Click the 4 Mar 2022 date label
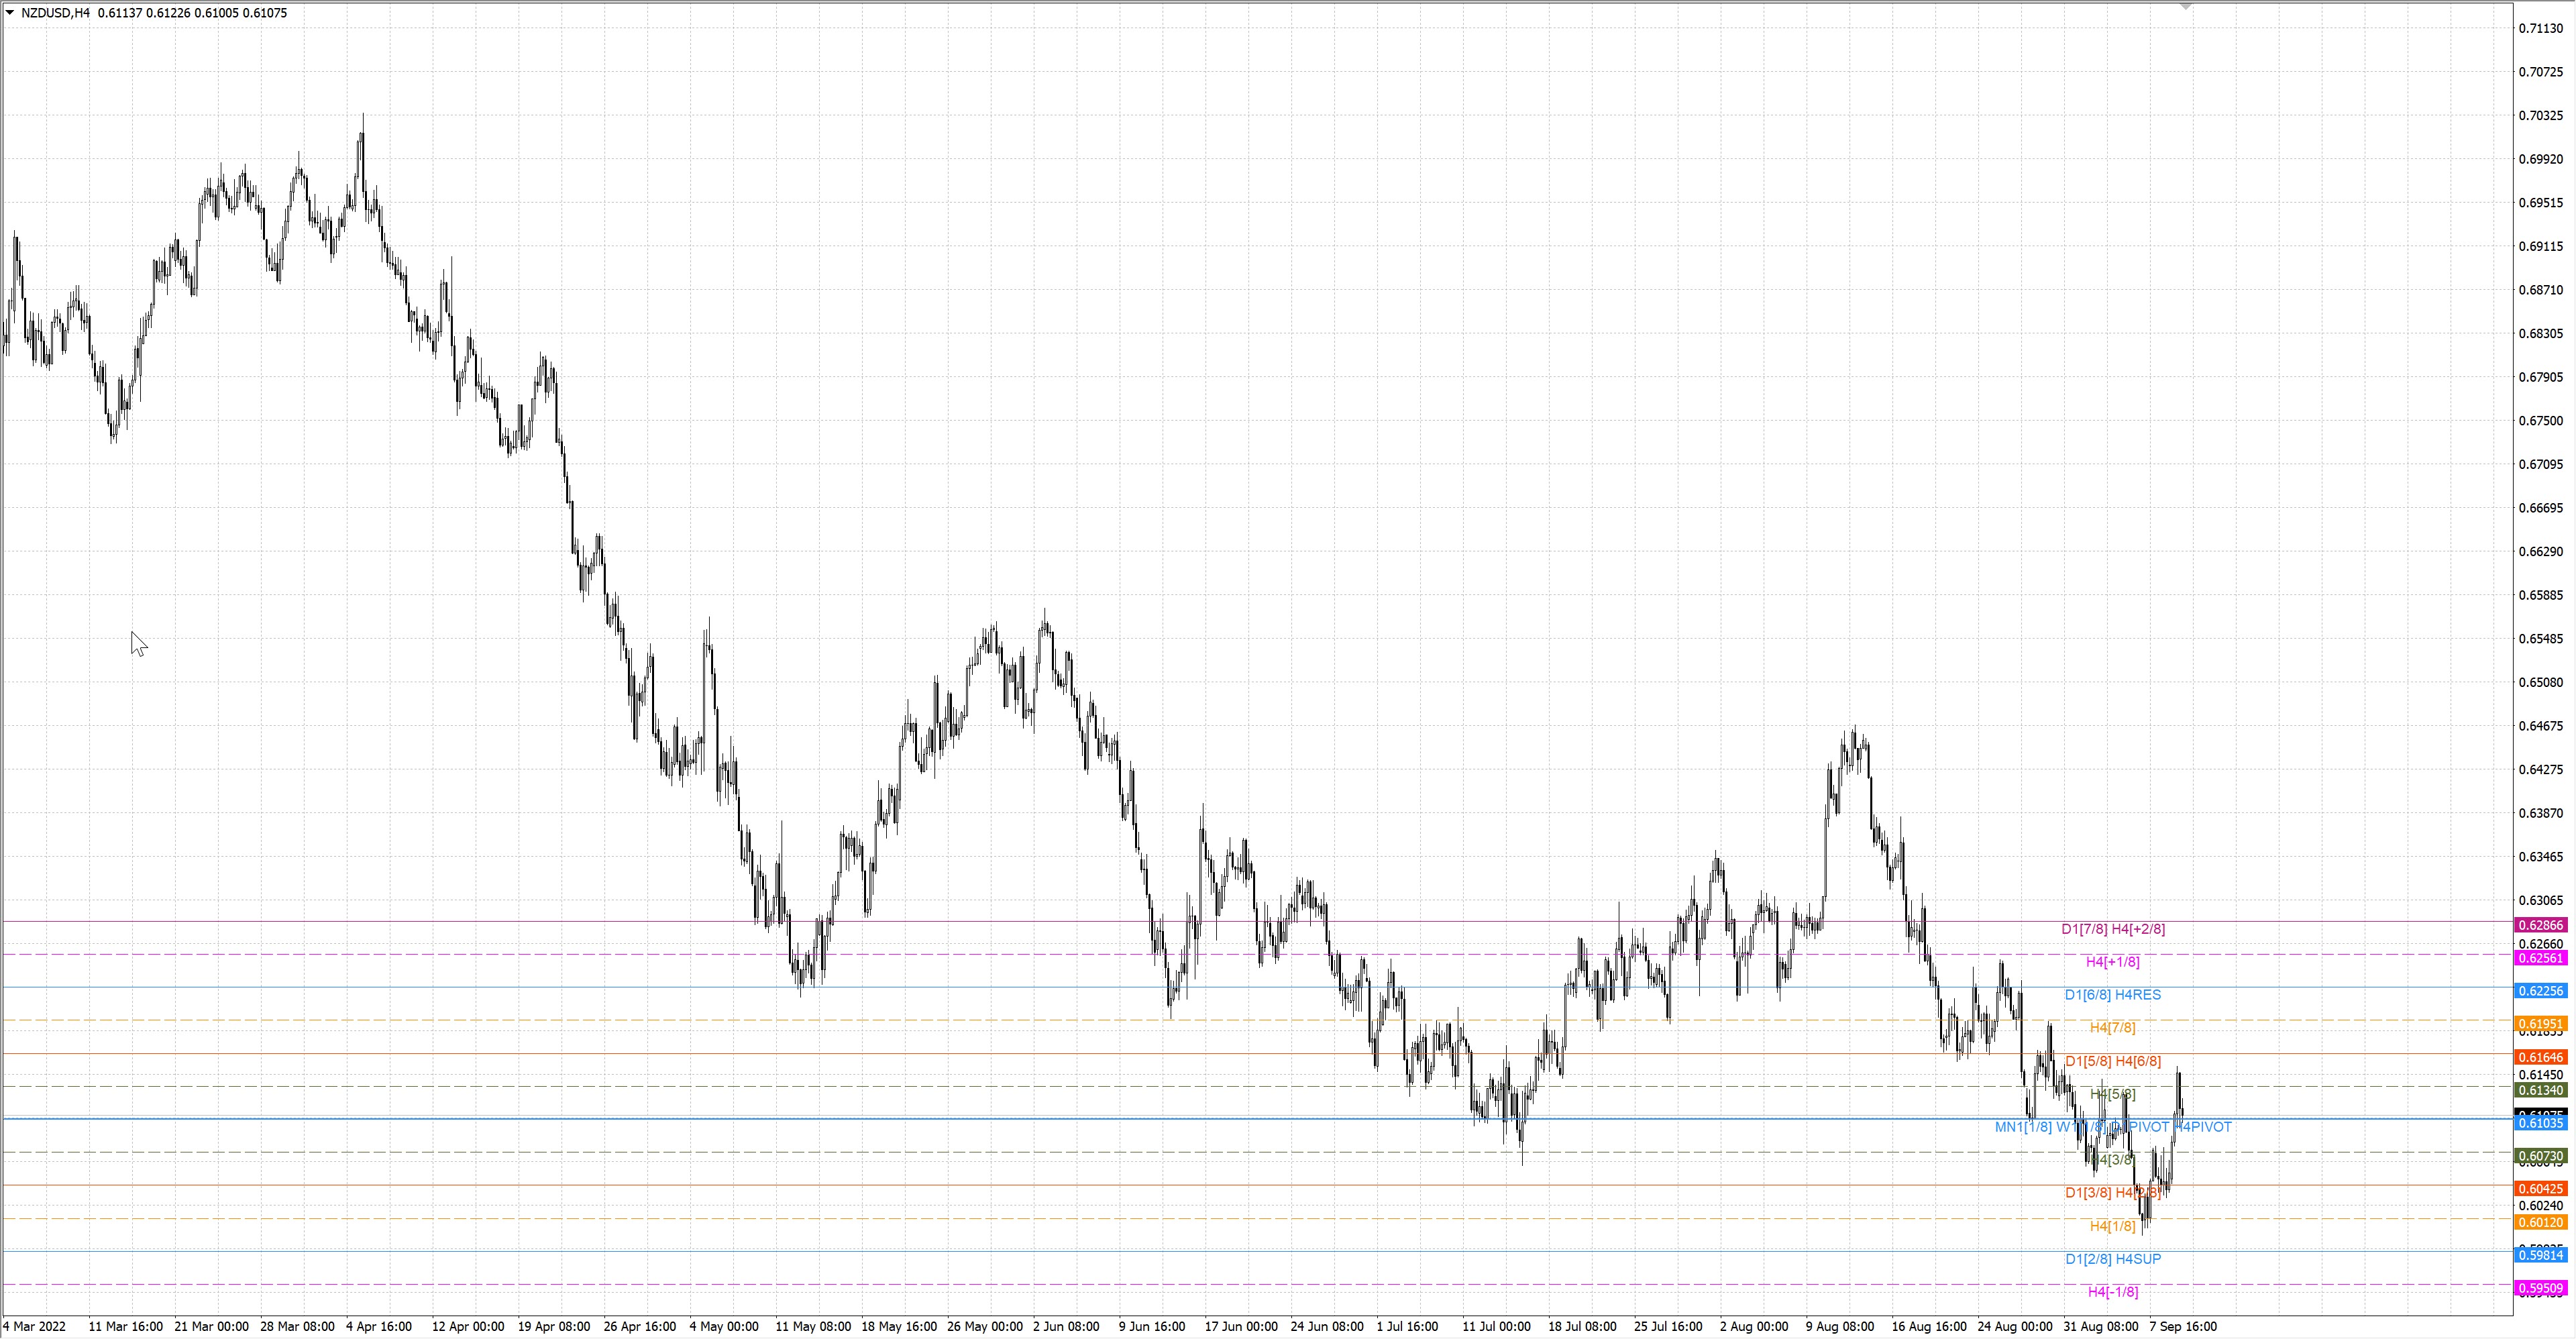 click(34, 1327)
